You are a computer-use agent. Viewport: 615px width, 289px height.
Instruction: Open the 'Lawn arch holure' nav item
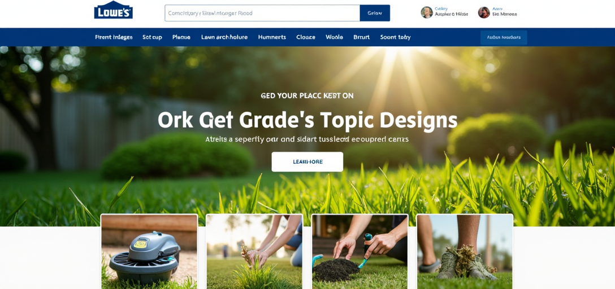click(224, 37)
